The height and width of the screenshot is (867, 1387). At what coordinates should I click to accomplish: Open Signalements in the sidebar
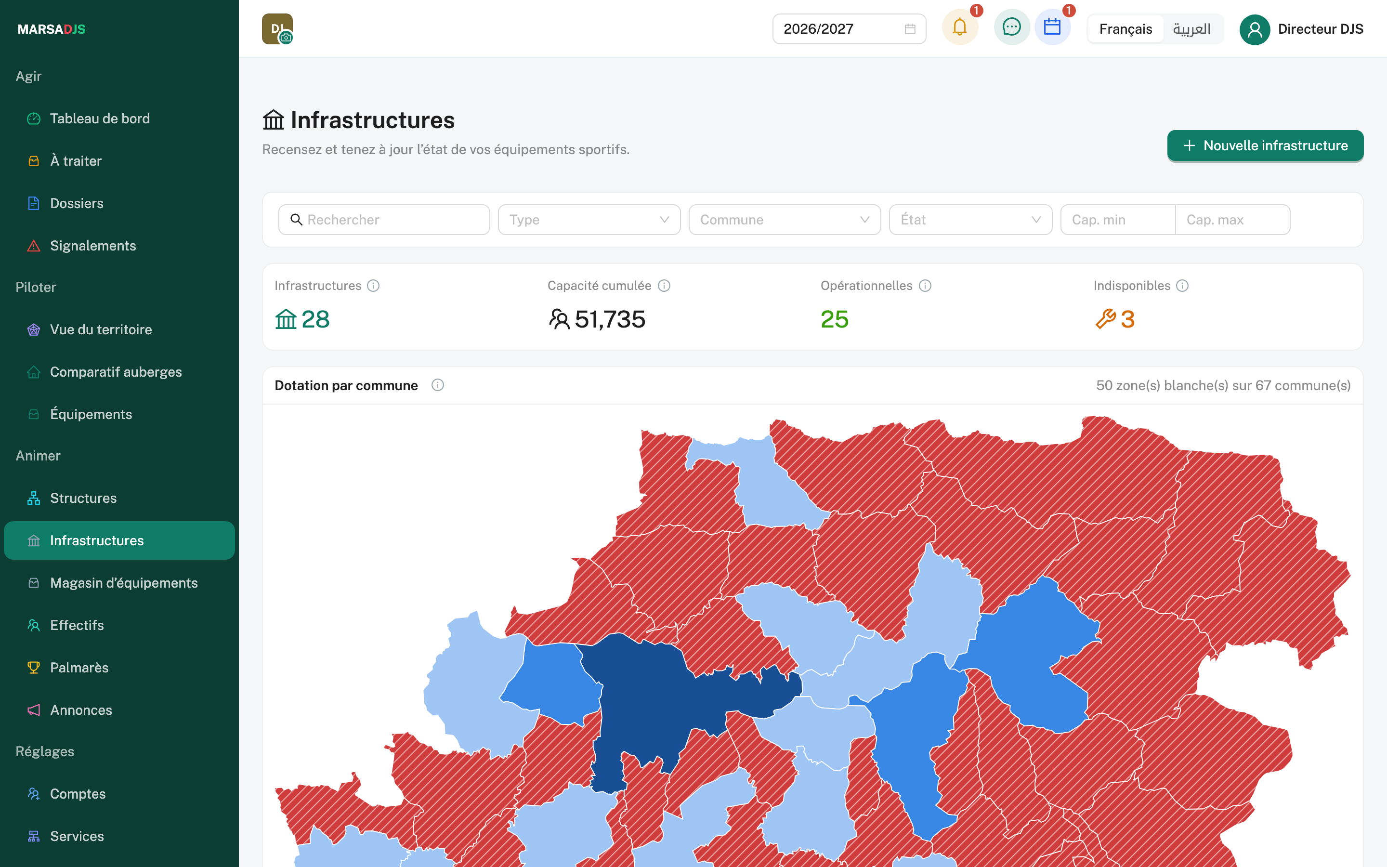pyautogui.click(x=119, y=246)
